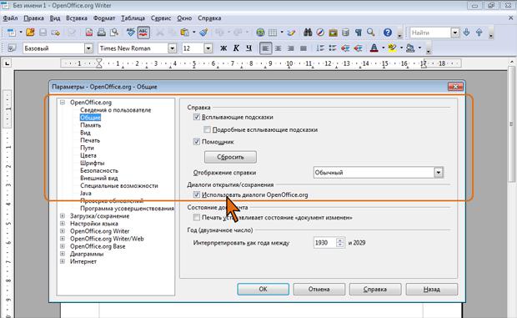Open Найти search field dropdown arrow

455,33
